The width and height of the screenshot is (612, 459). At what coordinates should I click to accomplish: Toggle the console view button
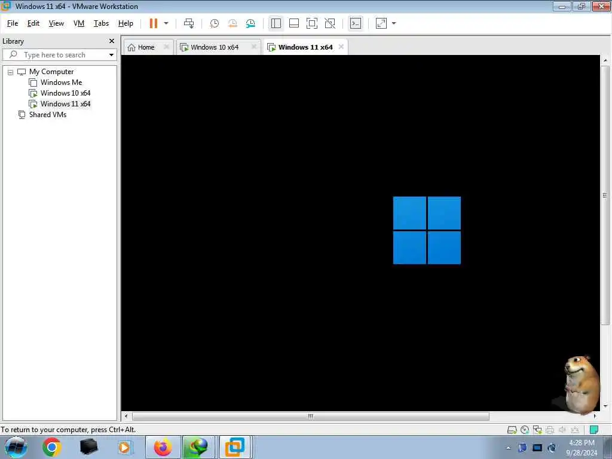click(356, 23)
